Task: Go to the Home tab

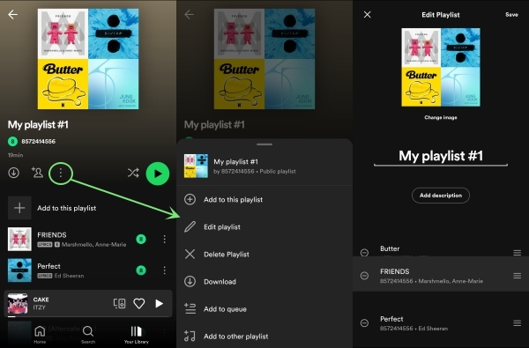Action: pos(40,335)
